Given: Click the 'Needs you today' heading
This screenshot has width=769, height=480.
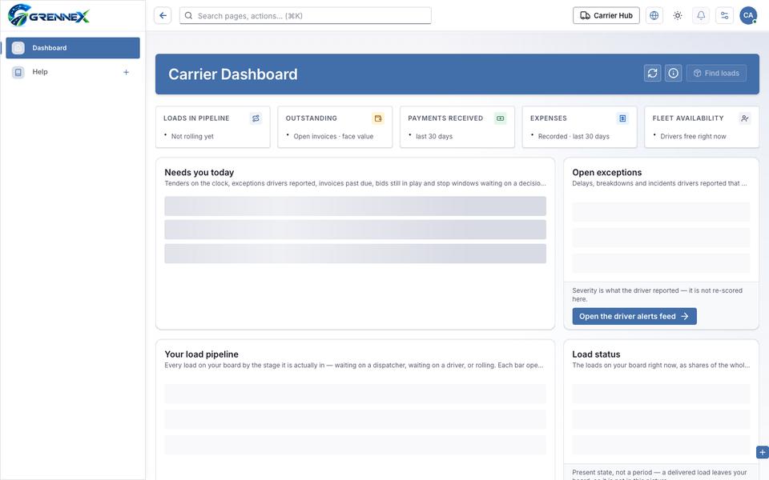Looking at the screenshot, I should (x=199, y=173).
